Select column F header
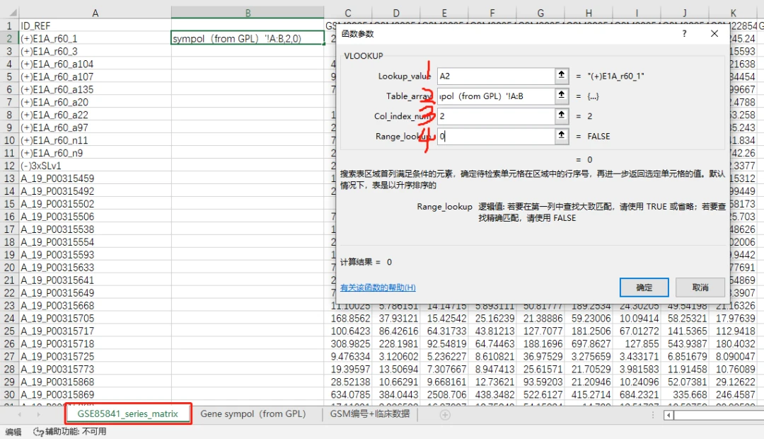764x439 pixels. click(x=492, y=13)
